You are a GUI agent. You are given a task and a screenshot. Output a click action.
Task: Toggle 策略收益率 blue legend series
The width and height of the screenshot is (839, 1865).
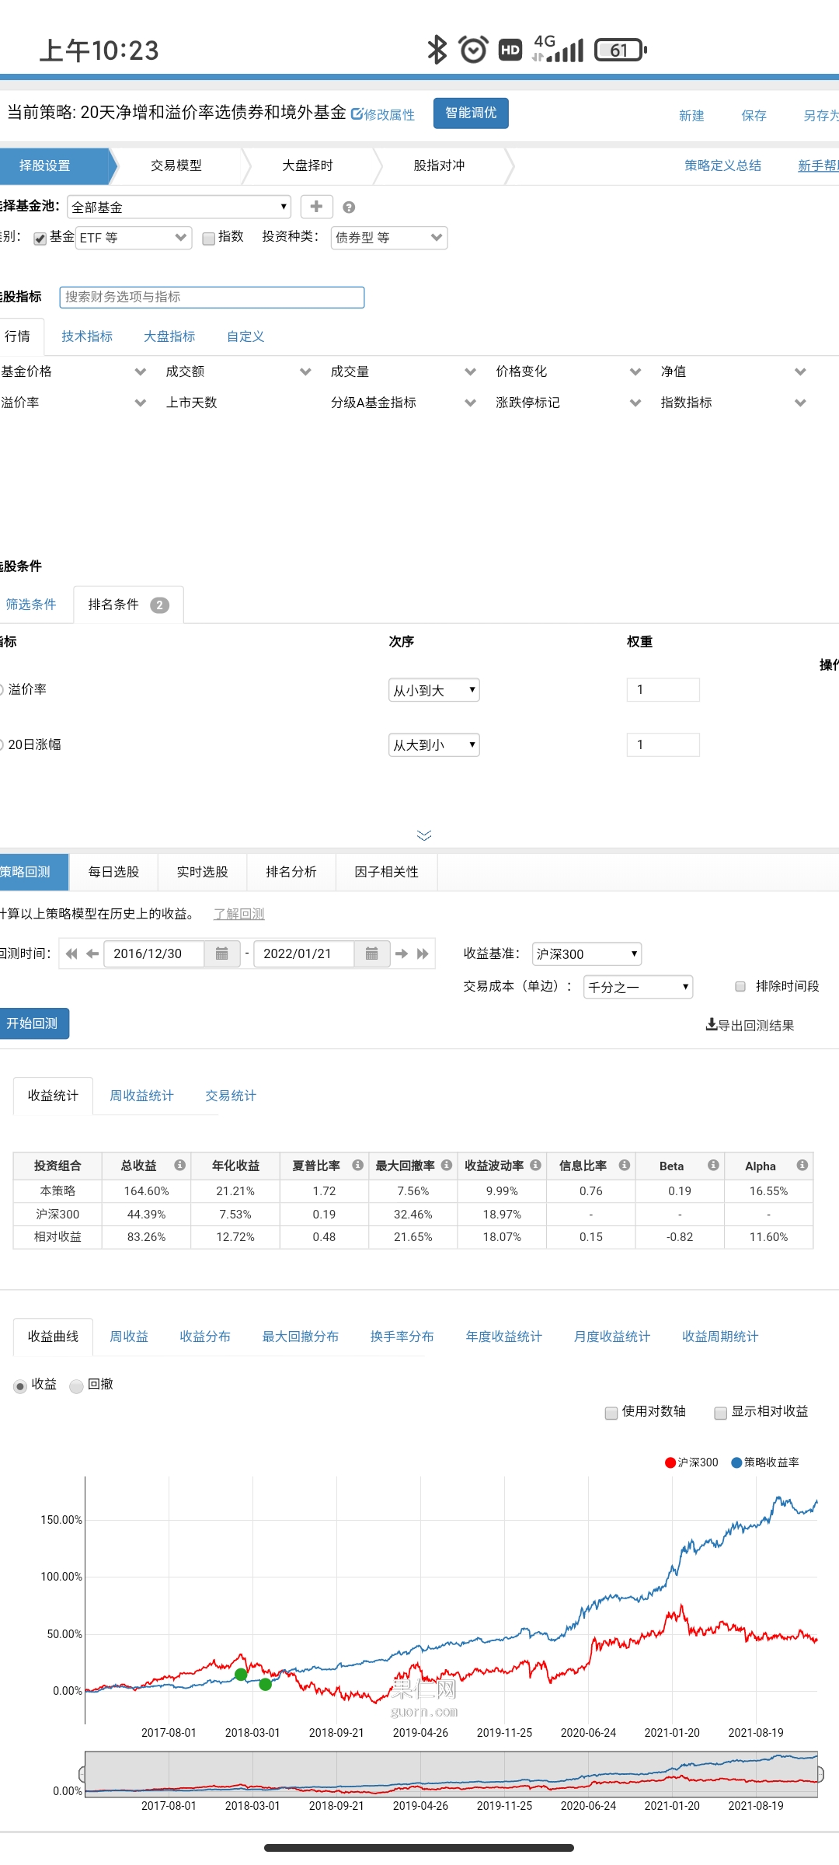click(765, 1462)
